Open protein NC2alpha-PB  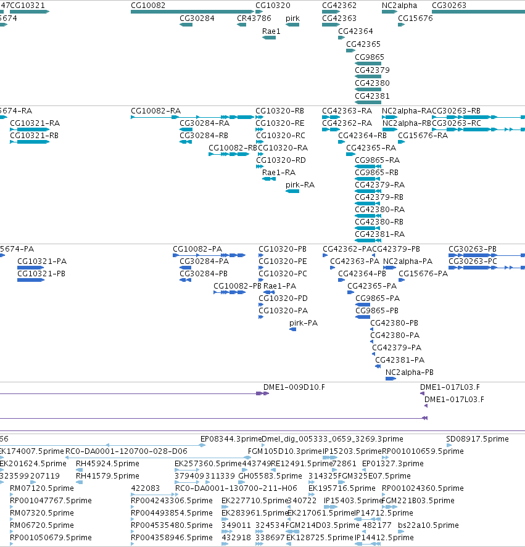(x=391, y=379)
